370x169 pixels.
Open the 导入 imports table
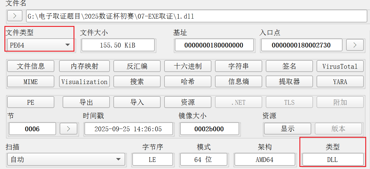137,102
